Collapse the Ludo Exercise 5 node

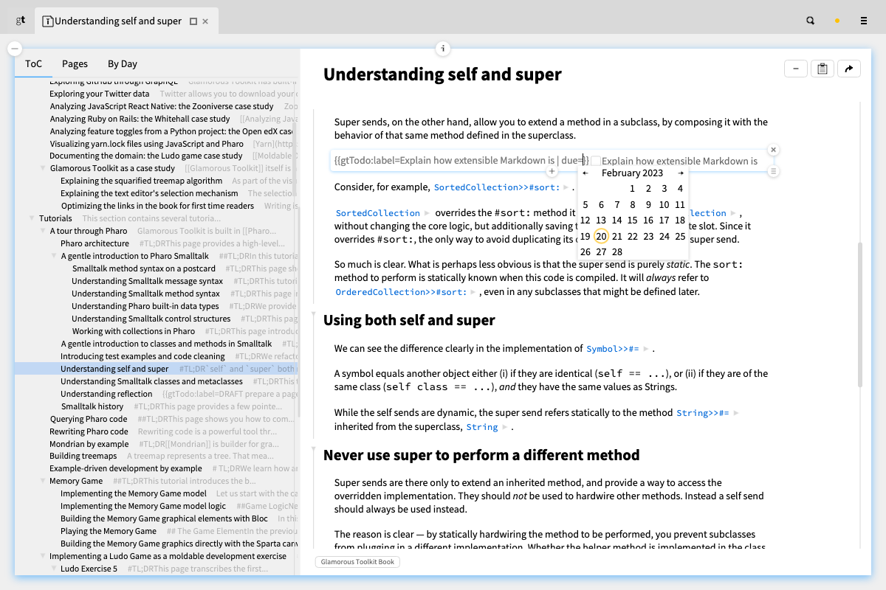coord(54,569)
